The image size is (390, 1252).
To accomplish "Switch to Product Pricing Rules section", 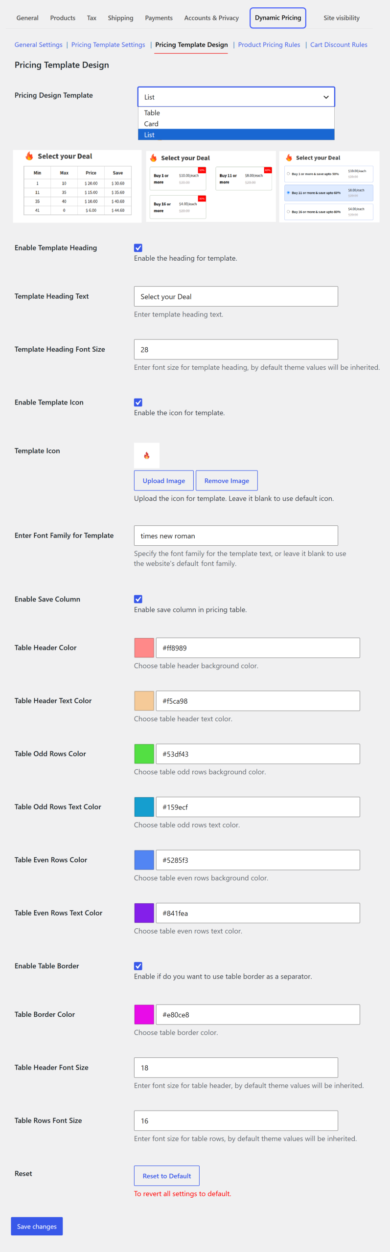I will pyautogui.click(x=269, y=45).
